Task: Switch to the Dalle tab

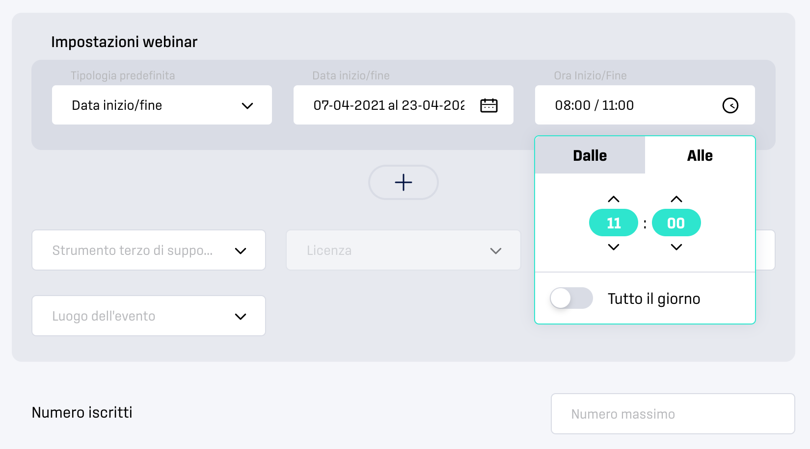Action: tap(590, 155)
